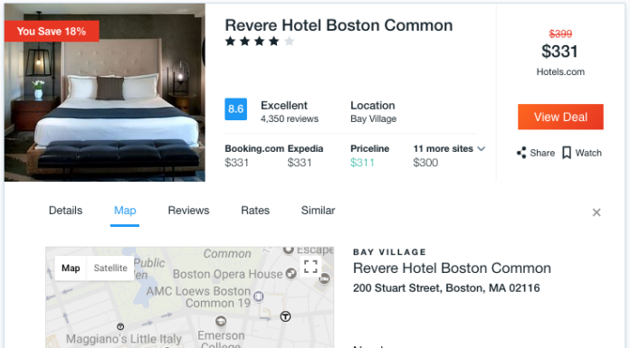
Task: Click the Emerson College map marker
Action: (x=221, y=321)
